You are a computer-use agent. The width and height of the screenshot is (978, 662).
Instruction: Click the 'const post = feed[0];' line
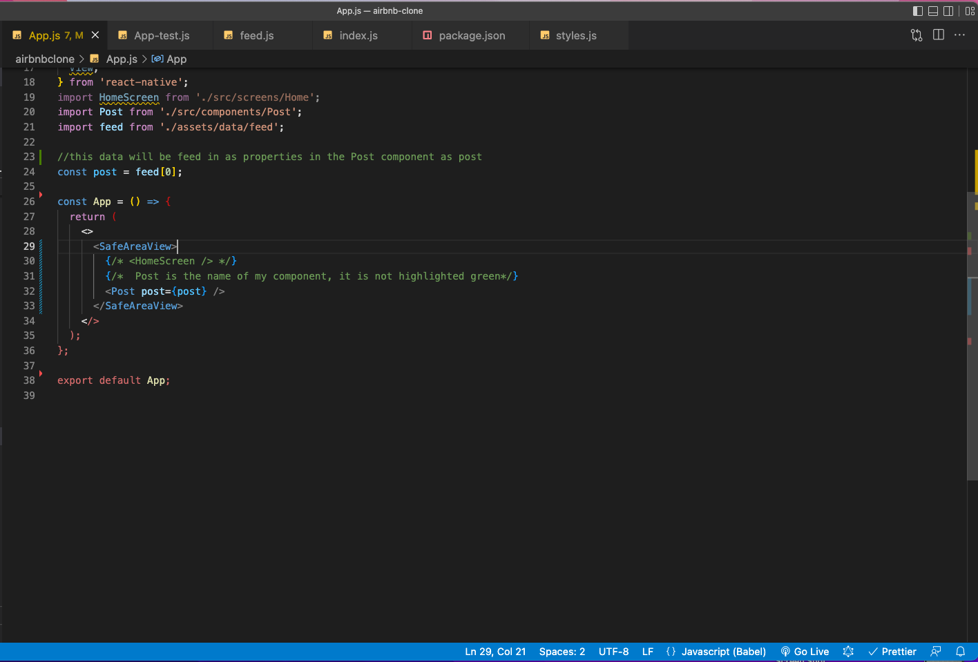point(119,172)
